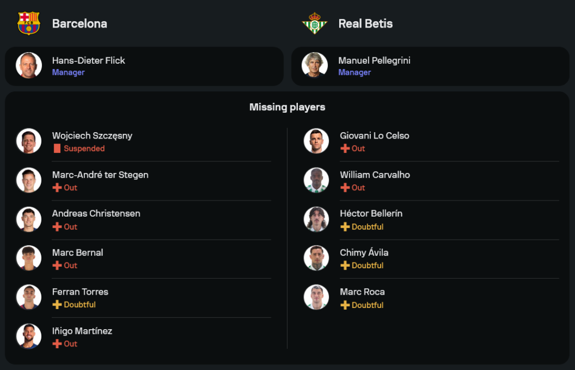Click the Real Betis club crest
Viewport: 575px width, 370px height.
[315, 24]
